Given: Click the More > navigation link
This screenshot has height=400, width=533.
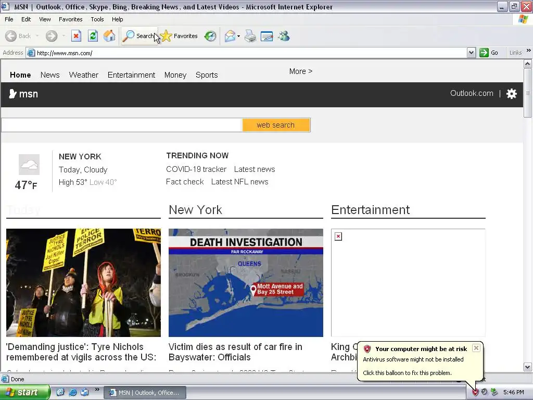Looking at the screenshot, I should 301,71.
